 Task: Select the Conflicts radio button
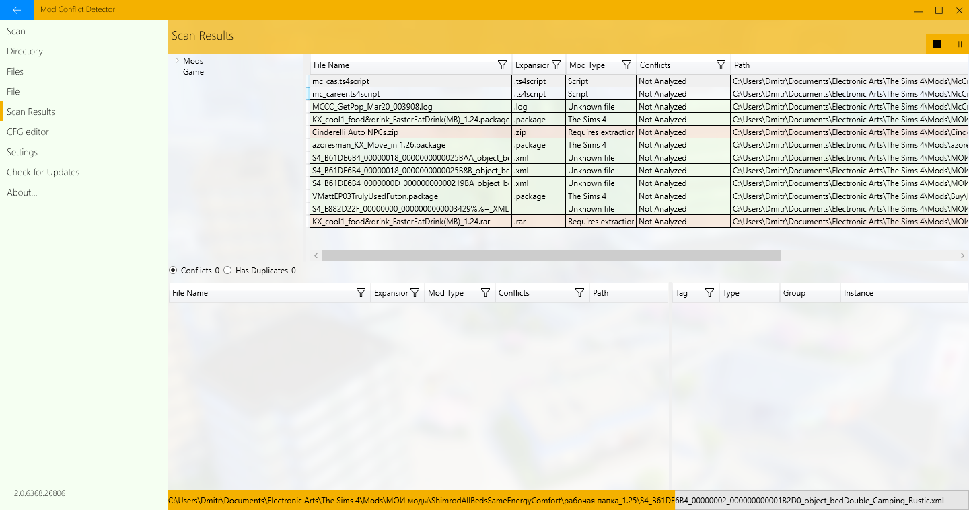tap(174, 271)
